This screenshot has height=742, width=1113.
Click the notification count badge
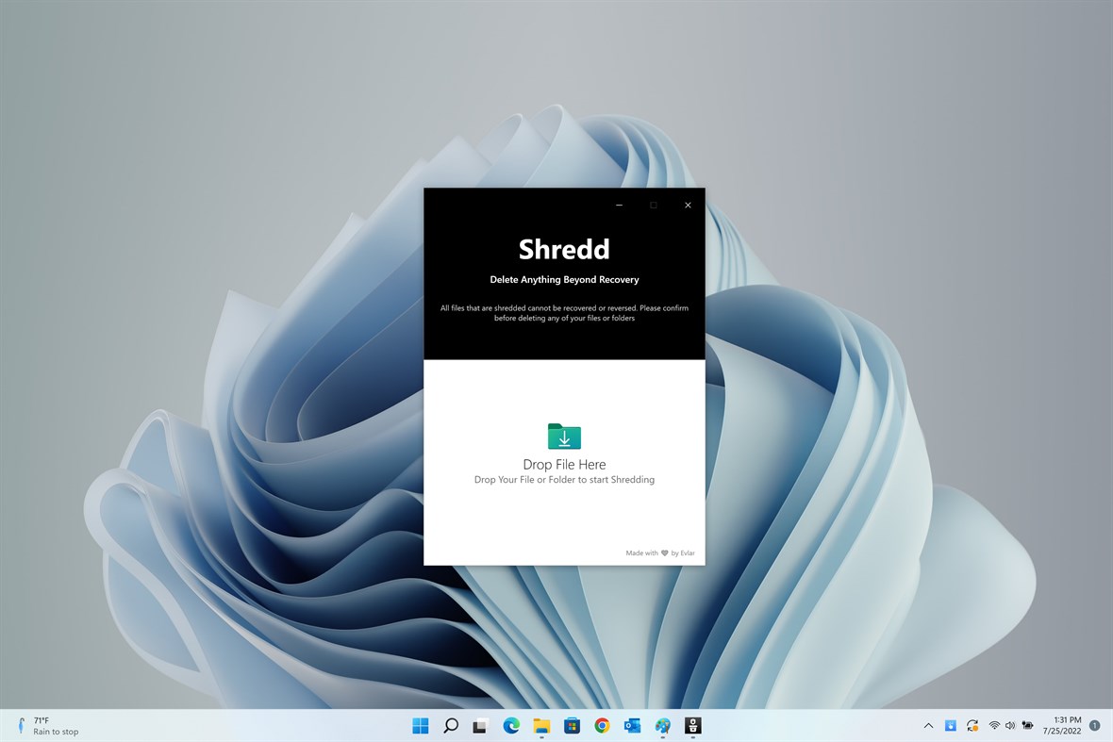pos(1094,726)
